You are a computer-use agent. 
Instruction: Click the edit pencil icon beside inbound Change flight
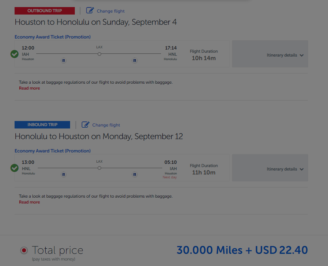85,125
